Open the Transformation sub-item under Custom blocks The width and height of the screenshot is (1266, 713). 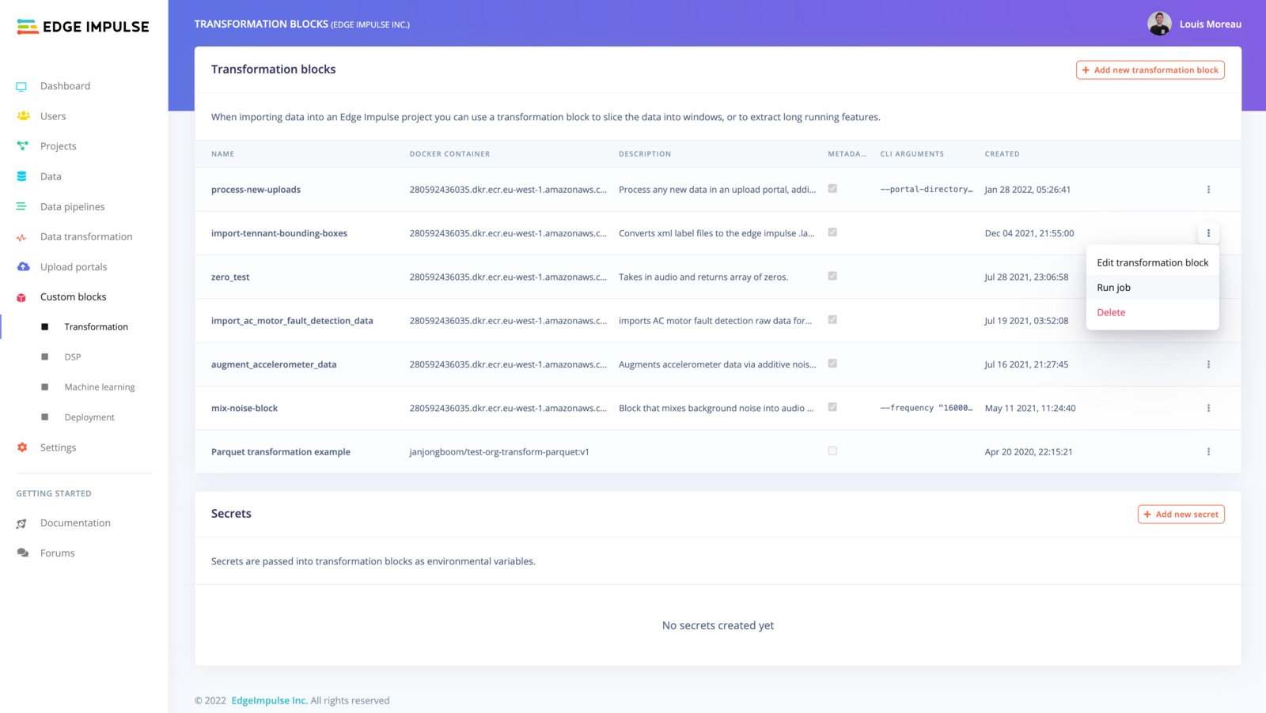[x=96, y=327]
